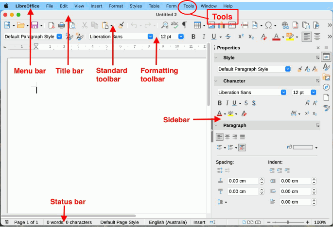Click the Print Preview icon
333x227 pixels.
[72, 25]
